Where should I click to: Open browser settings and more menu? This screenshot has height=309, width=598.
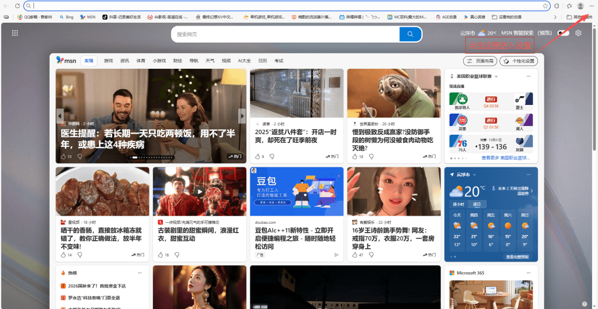591,5
